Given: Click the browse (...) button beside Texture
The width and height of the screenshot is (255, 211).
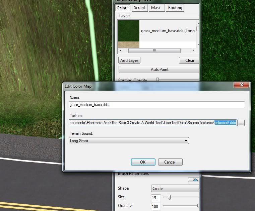Looking at the screenshot, I should click(x=241, y=123).
